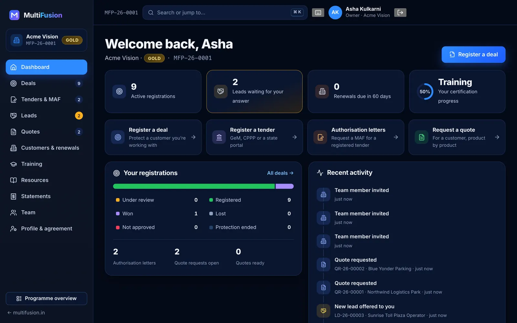
Task: Click the bank icon on the Register a tender tile
Action: coord(219,137)
